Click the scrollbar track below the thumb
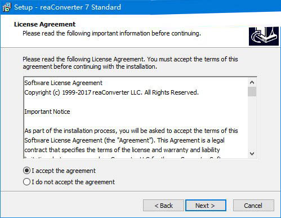Viewport: 281px width, 218px height. [252, 123]
